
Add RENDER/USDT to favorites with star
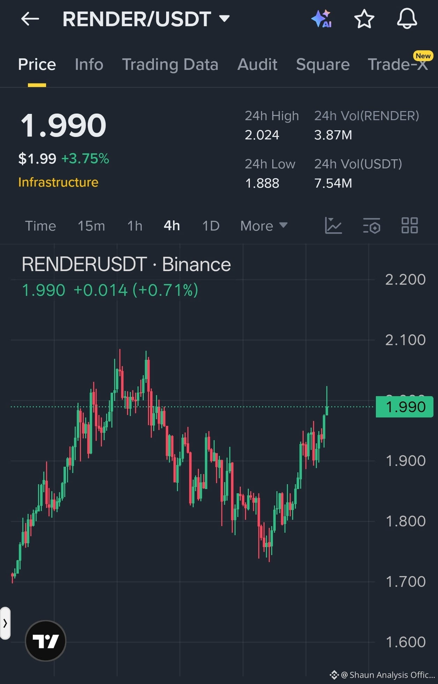(x=364, y=19)
